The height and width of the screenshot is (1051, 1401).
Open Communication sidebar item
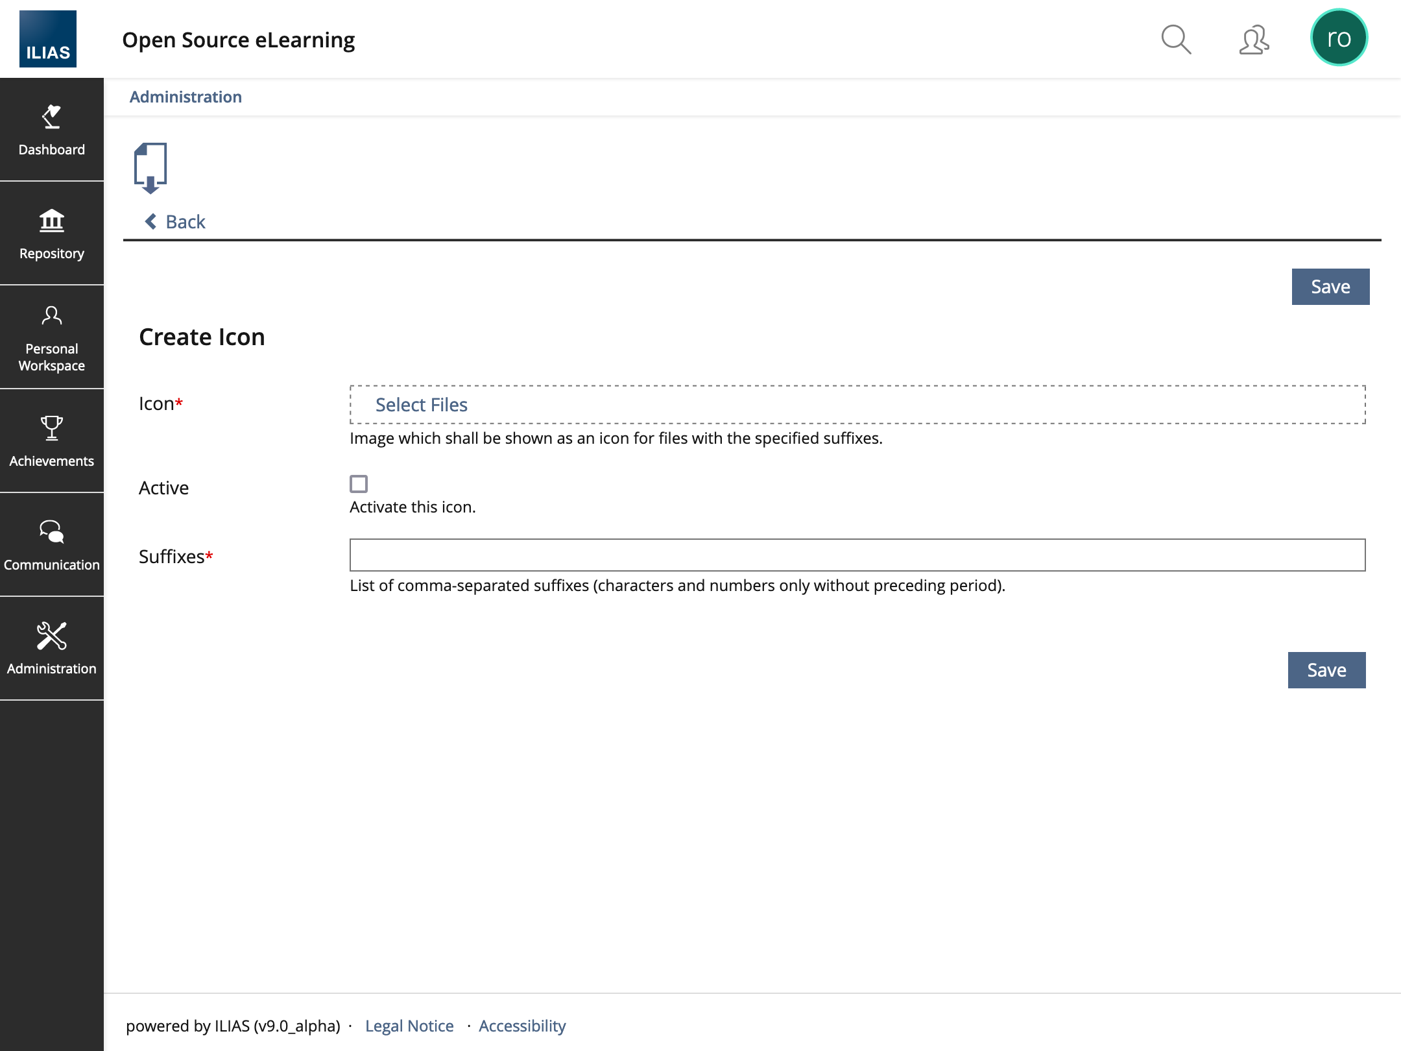click(51, 545)
